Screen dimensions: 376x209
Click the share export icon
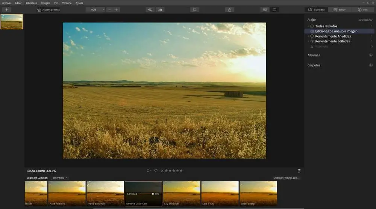[230, 10]
